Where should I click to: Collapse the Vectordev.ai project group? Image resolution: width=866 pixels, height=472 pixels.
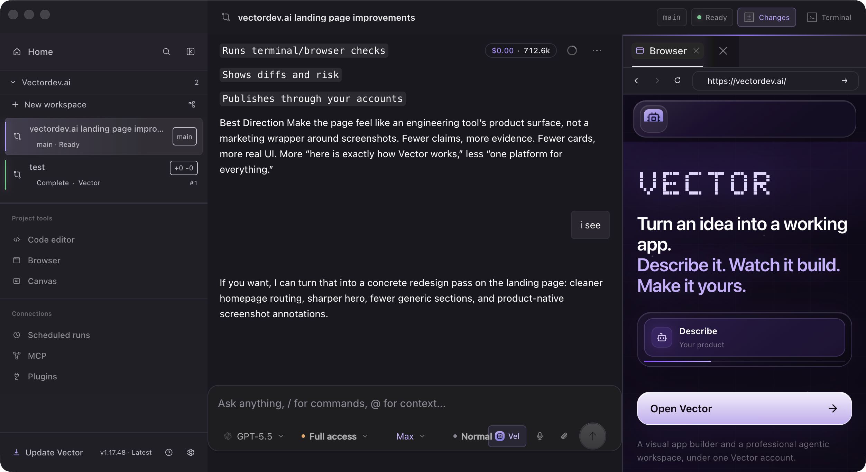13,82
